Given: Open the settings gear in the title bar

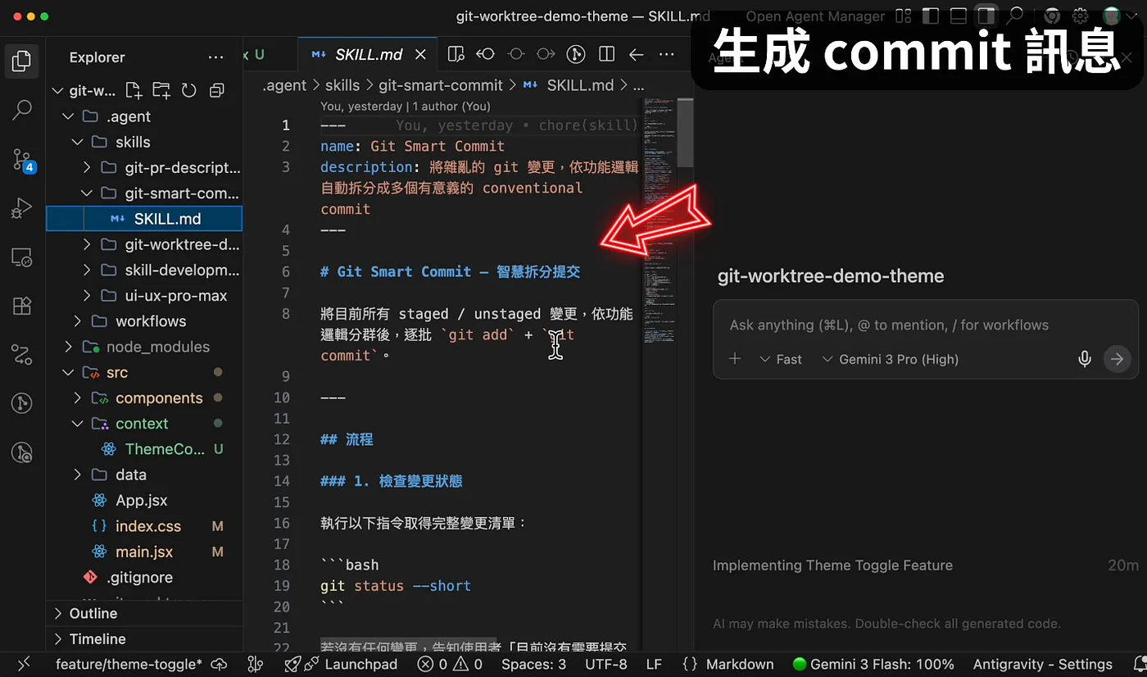Looking at the screenshot, I should point(1081,16).
